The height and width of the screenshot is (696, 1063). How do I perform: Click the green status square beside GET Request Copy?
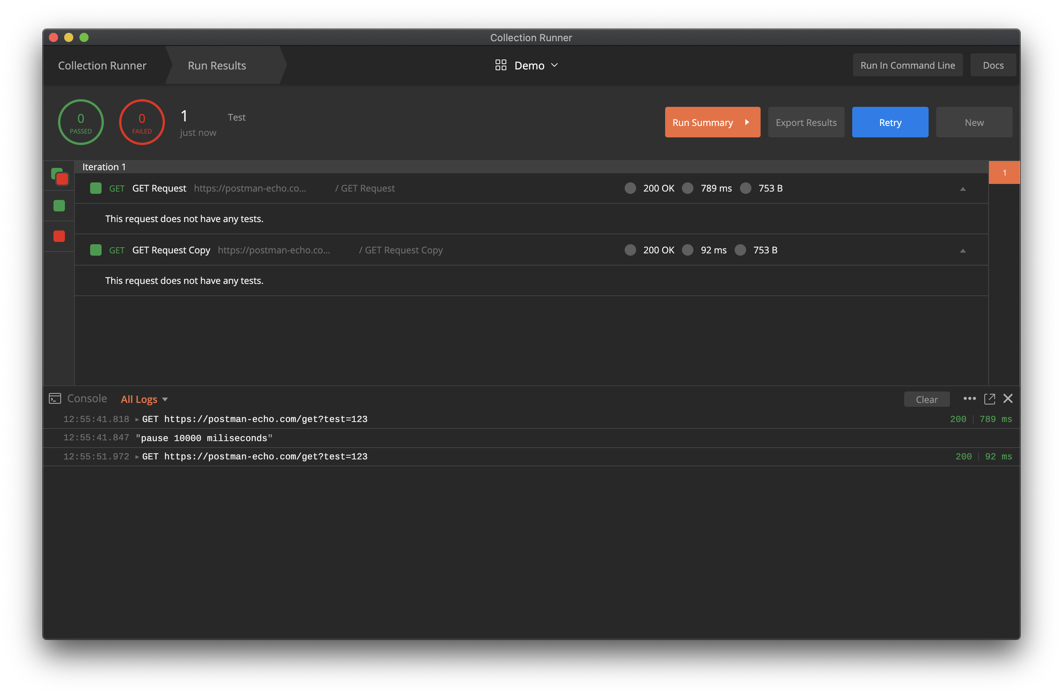click(x=95, y=250)
